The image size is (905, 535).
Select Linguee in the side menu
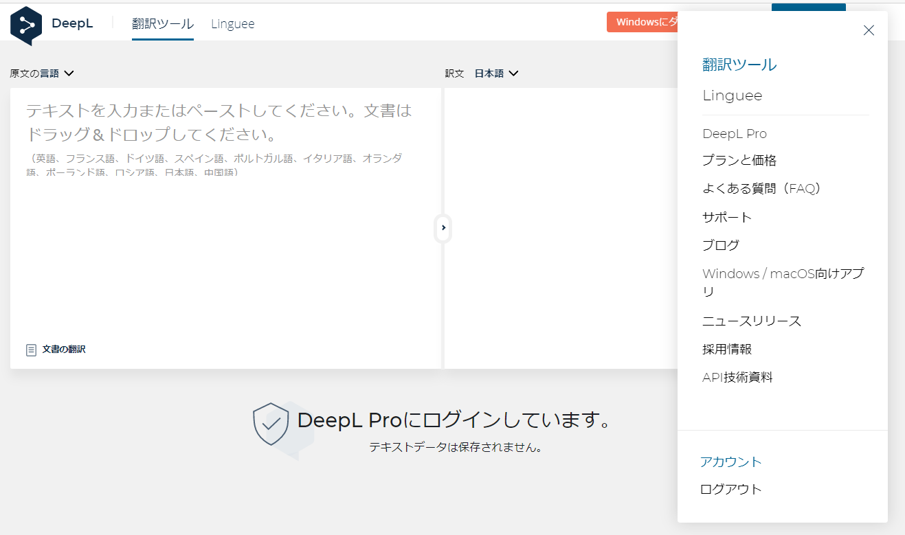tap(731, 95)
